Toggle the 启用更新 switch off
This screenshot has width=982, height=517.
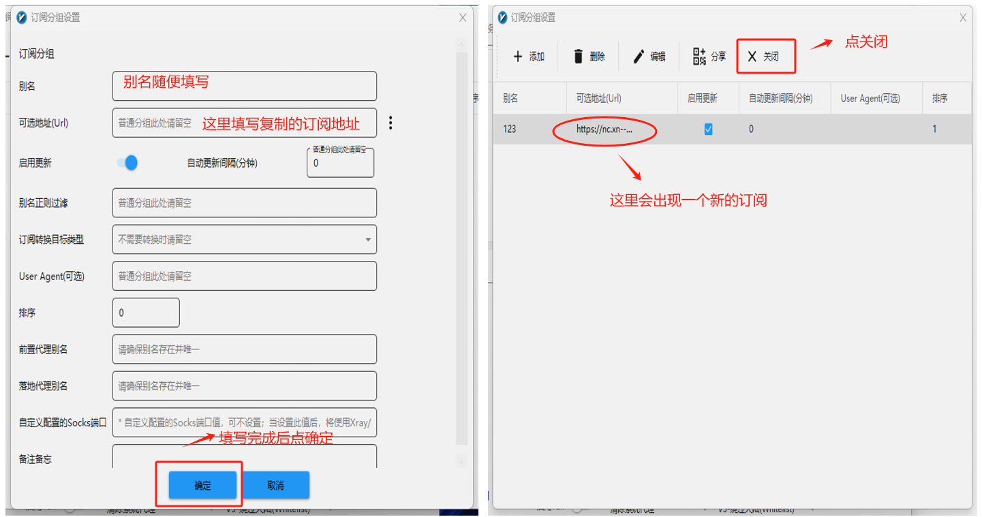click(x=127, y=163)
